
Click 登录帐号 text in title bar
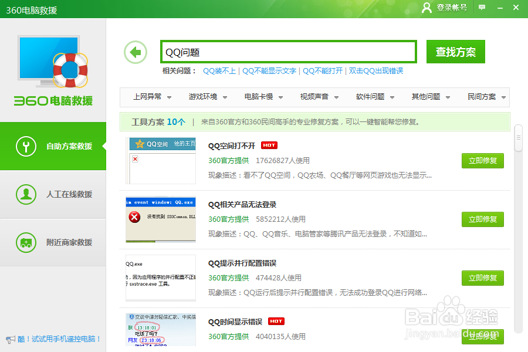[452, 8]
